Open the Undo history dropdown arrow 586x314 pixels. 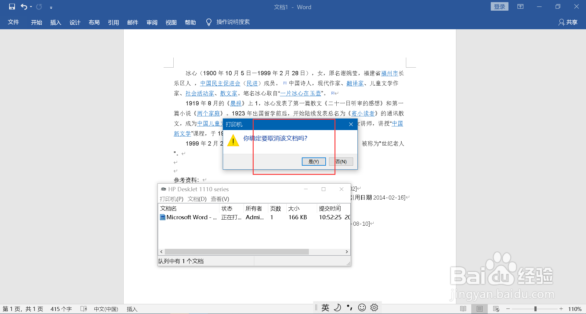[31, 7]
